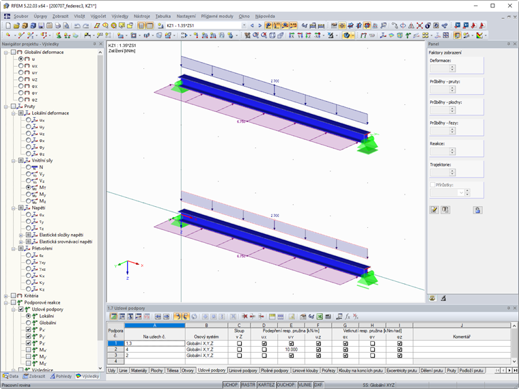Open the Soubor menu
Viewport: 519px width, 389px height.
[x=21, y=16]
